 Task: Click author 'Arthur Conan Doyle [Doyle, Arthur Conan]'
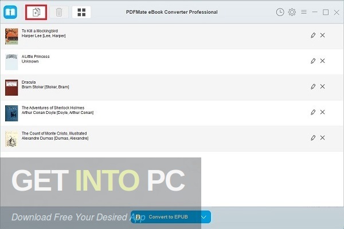pos(57,113)
